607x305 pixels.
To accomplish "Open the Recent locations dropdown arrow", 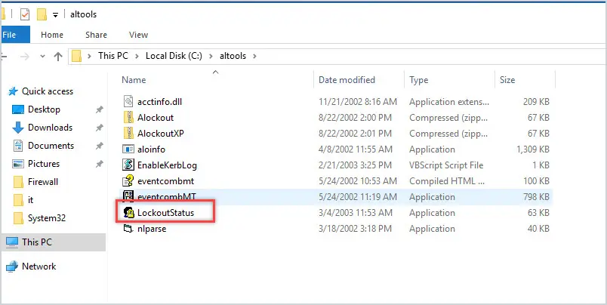I will tap(42, 57).
